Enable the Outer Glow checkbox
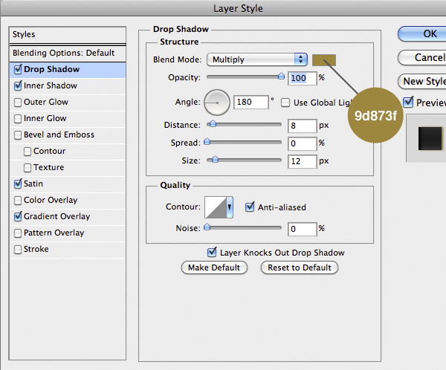The image size is (446, 370). pos(18,103)
